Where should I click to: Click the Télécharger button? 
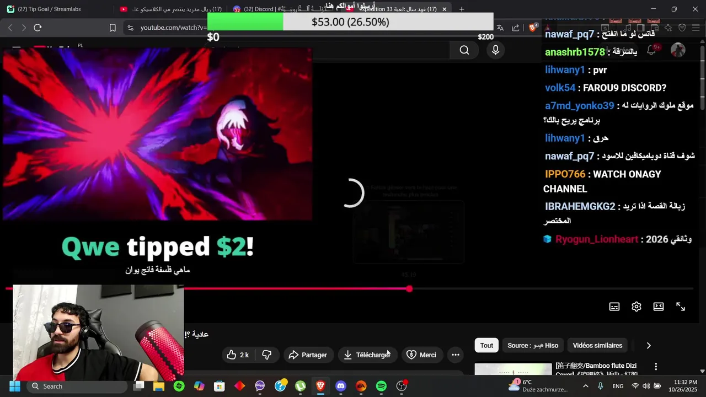367,355
